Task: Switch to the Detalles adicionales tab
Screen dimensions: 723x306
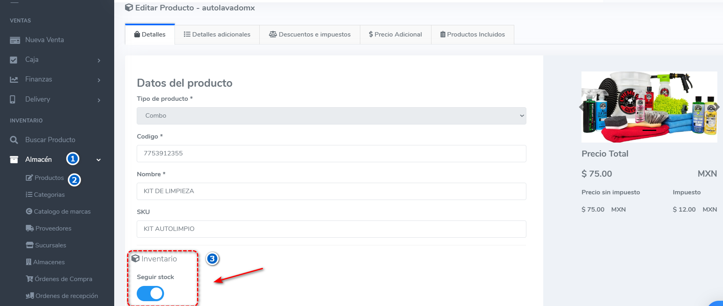Action: 217,35
